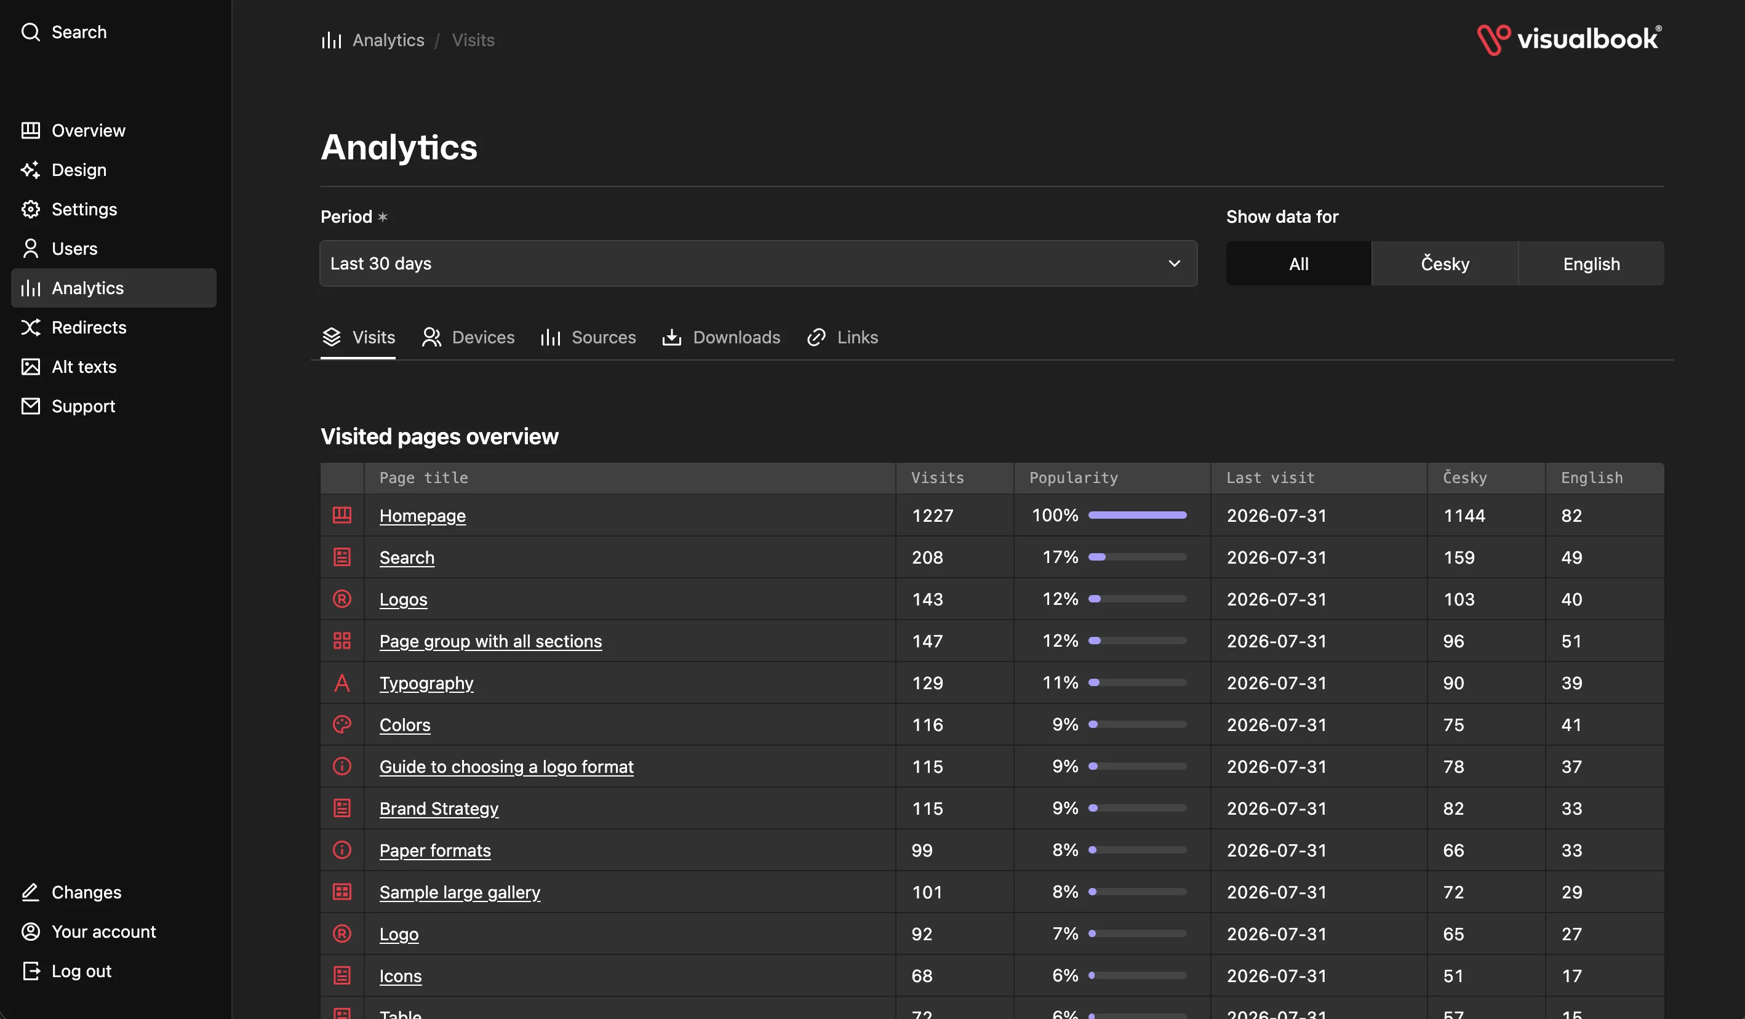Click the palette icon beside Colors
This screenshot has height=1019, width=1745.
coord(342,725)
